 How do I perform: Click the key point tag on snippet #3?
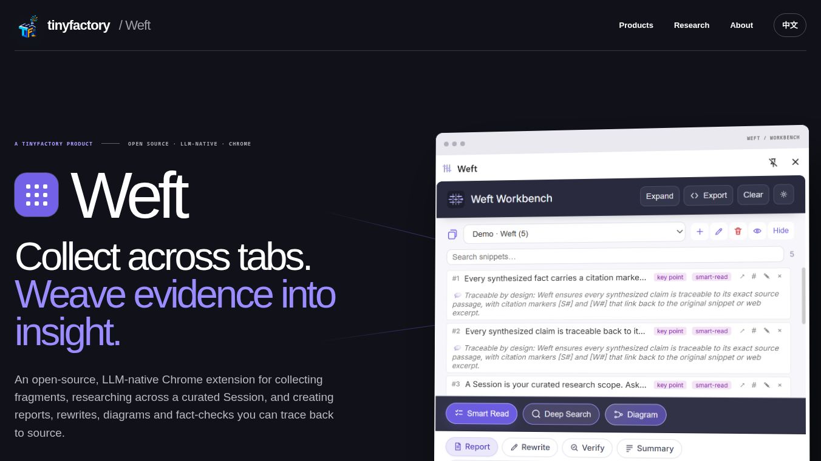670,385
